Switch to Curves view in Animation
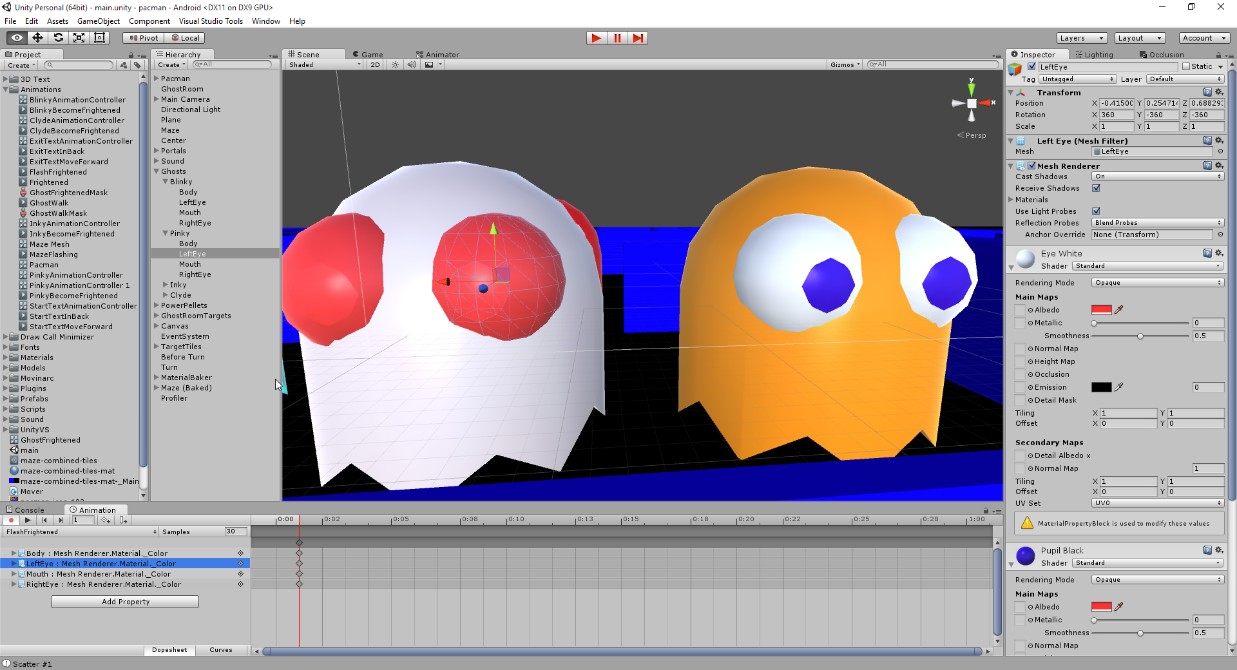 221,650
